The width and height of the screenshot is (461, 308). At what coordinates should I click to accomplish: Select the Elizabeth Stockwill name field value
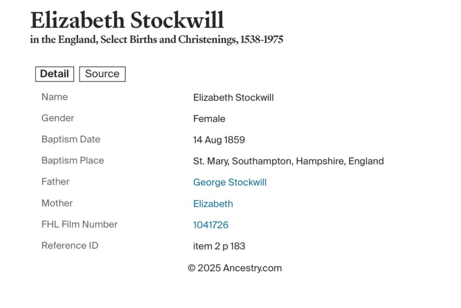tap(233, 98)
